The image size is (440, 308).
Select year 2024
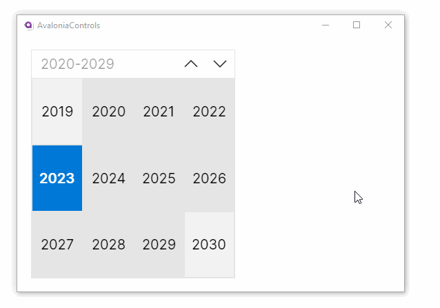coord(108,178)
